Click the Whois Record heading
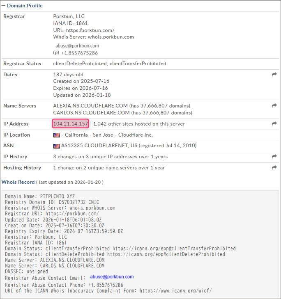This screenshot has height=299, width=281. pyautogui.click(x=18, y=182)
